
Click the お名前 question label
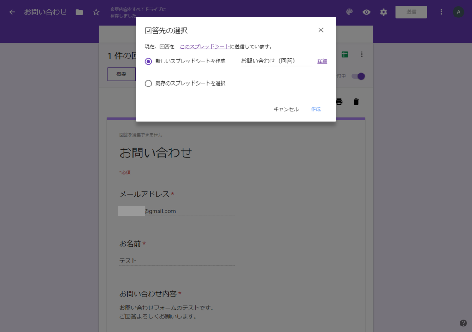tap(130, 244)
